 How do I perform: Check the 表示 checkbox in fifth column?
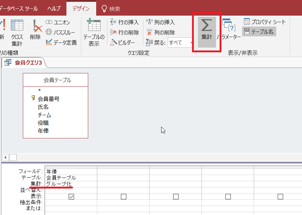[x=281, y=197]
